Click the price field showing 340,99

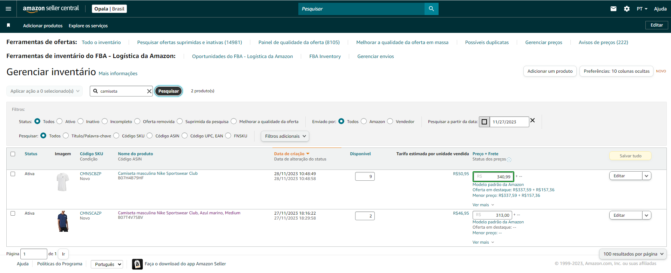(x=493, y=177)
